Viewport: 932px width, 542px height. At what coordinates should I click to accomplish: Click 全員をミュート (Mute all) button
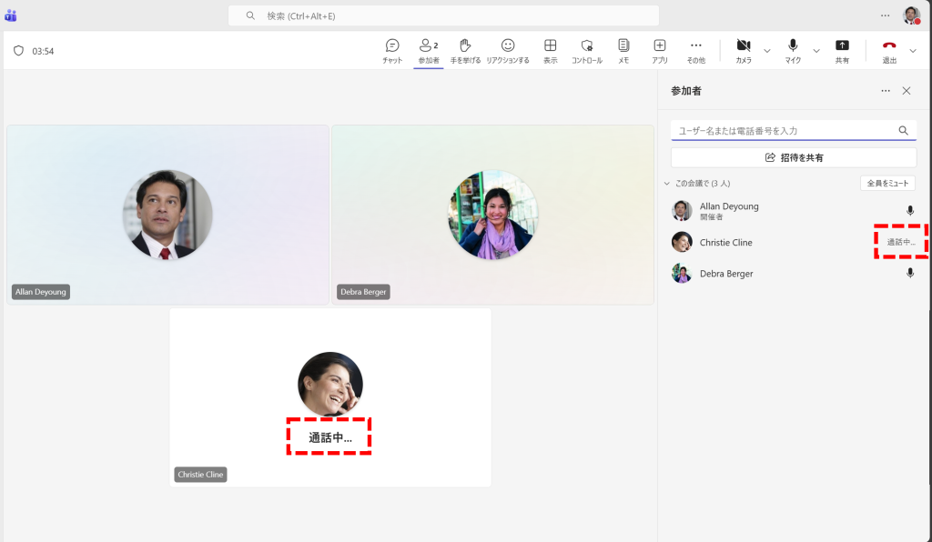click(x=886, y=184)
